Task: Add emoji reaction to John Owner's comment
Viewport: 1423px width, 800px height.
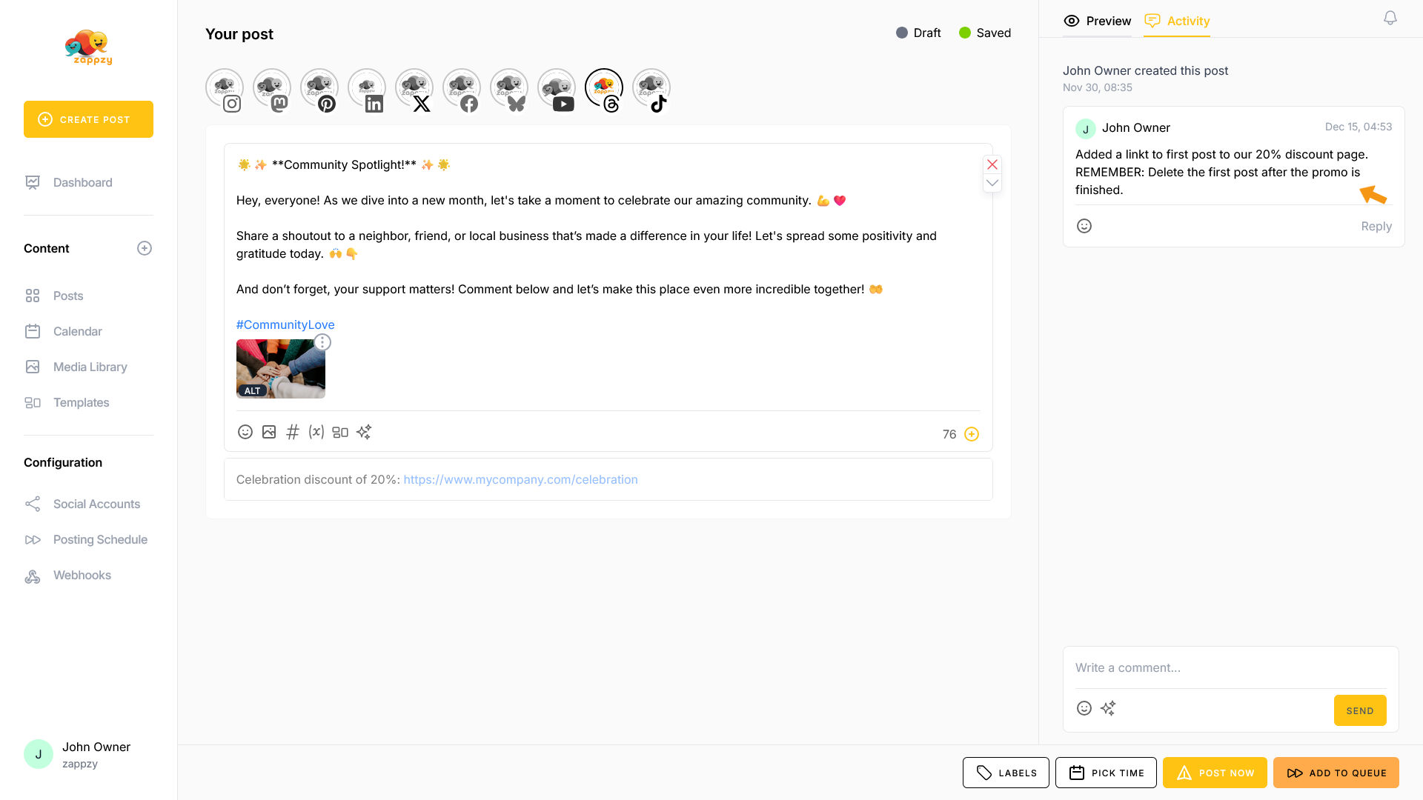Action: pyautogui.click(x=1084, y=226)
